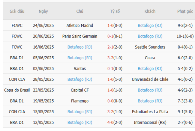The image size is (195, 131).
Task: Click the Botafogo (RJ) link dated 24/06/2025
Action: [x=150, y=25]
